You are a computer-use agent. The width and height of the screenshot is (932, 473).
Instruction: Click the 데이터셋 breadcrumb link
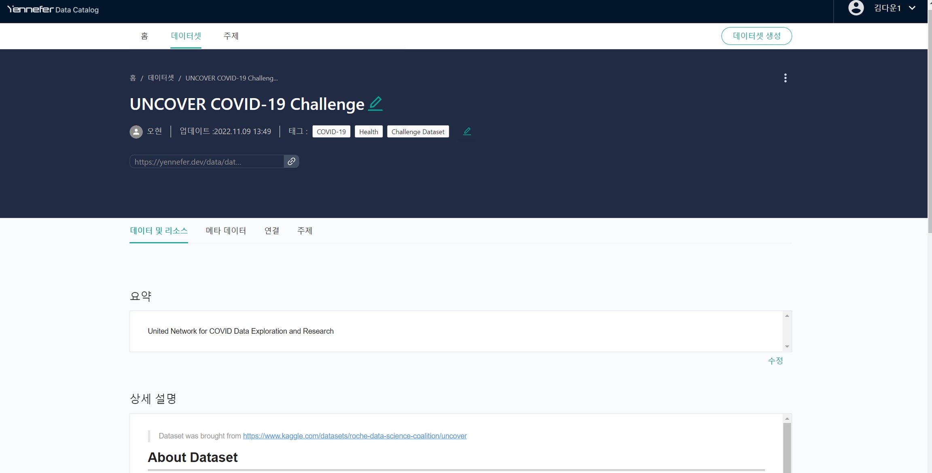tap(161, 78)
